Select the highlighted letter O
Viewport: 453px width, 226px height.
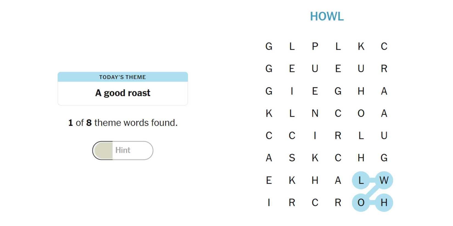(361, 203)
